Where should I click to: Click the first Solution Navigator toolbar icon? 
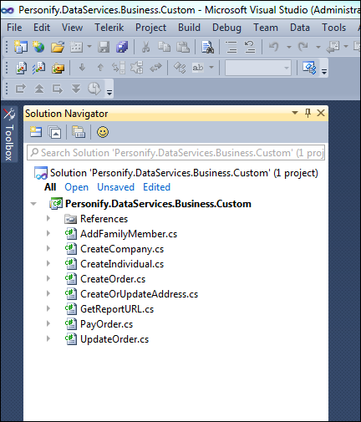36,132
